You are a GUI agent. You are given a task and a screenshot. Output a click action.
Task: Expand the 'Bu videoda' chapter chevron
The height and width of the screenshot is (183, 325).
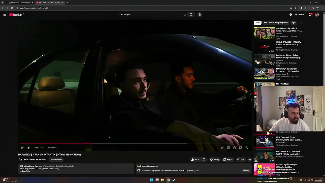[58, 148]
